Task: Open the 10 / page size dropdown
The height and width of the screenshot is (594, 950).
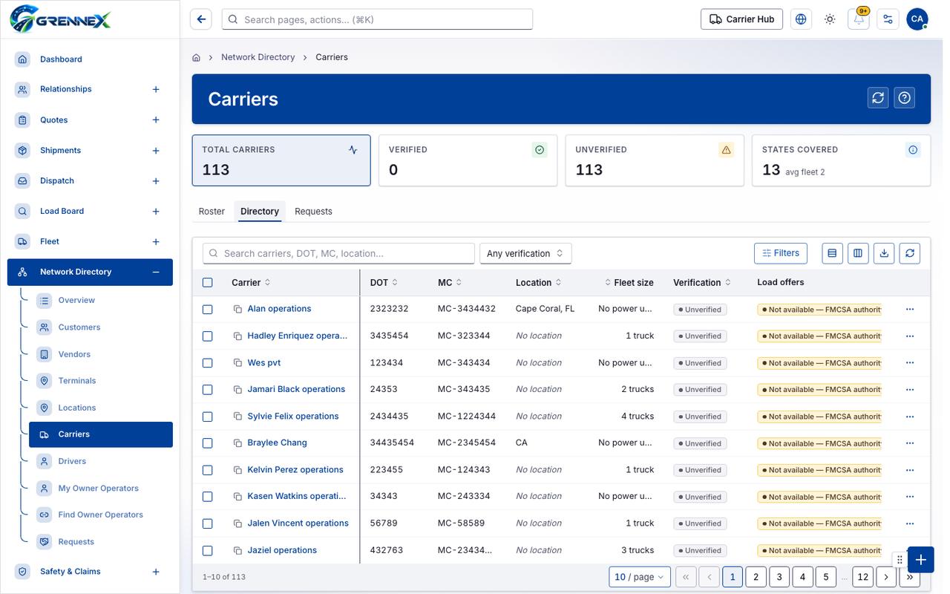Action: pos(640,577)
